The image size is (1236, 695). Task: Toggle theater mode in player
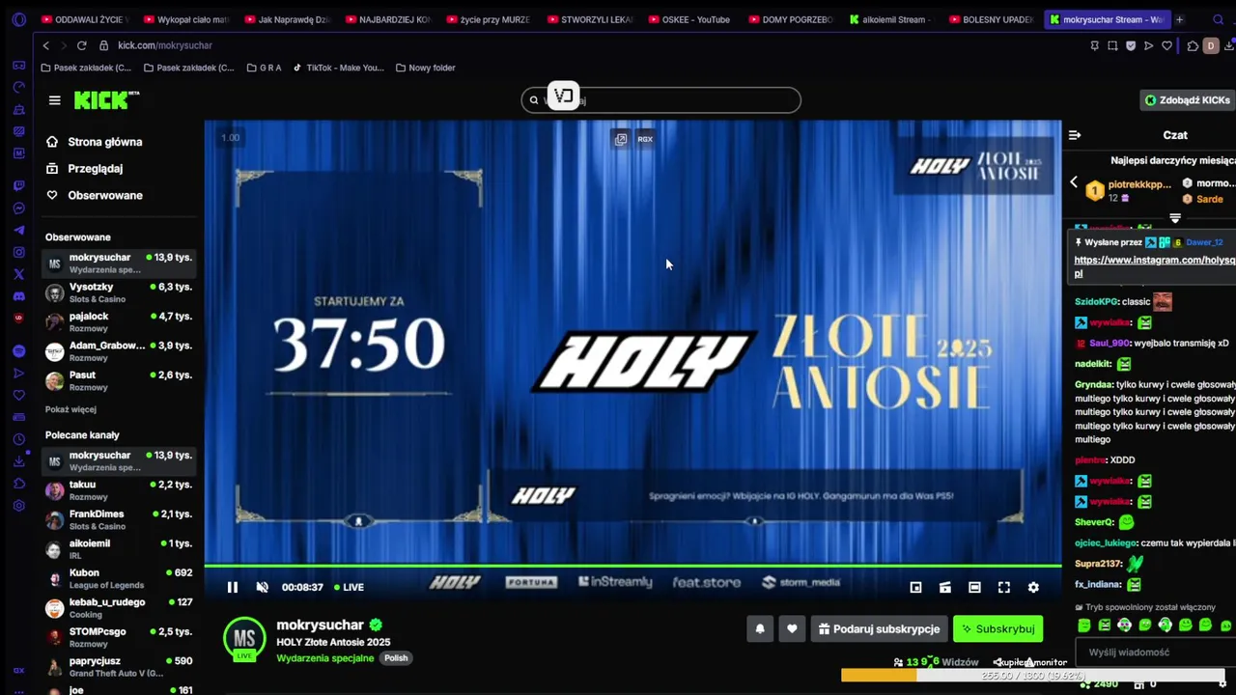(x=974, y=587)
